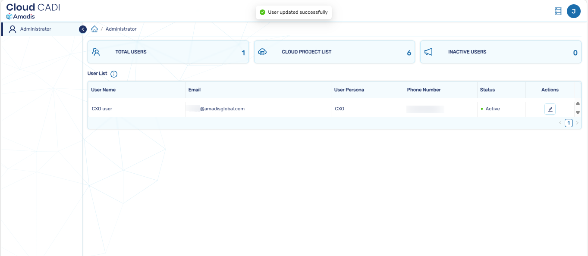Viewport: 588px width, 256px height.
Task: Click the User Name column header
Action: (x=103, y=90)
